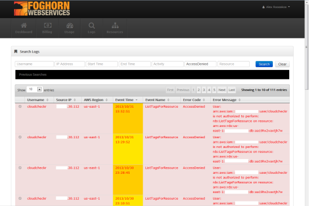The height and width of the screenshot is (206, 310).
Task: Click the Search button
Action: [264, 64]
